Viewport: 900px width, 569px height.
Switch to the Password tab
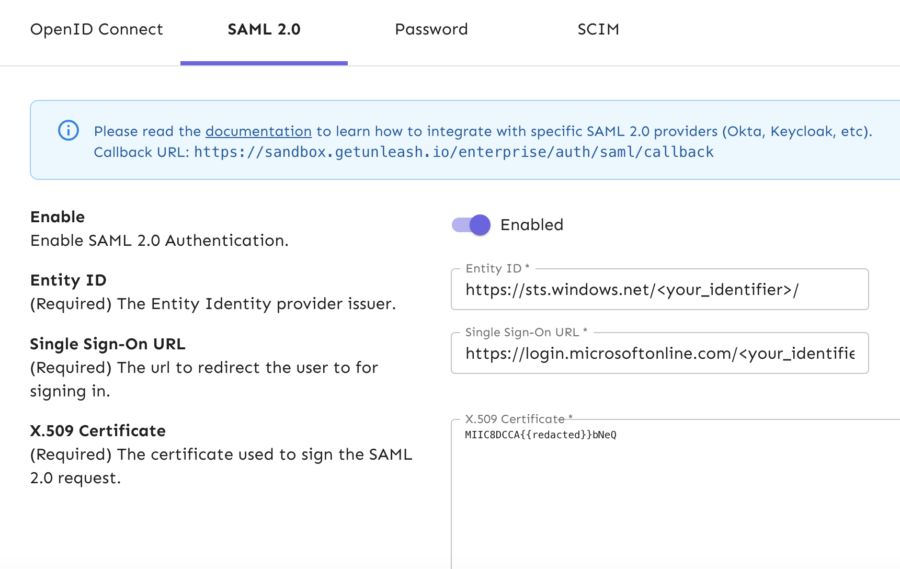[431, 29]
